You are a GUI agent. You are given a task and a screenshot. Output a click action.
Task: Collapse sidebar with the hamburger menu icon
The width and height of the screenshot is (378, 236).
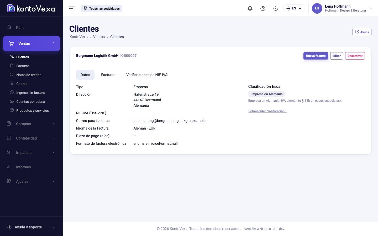pyautogui.click(x=72, y=8)
